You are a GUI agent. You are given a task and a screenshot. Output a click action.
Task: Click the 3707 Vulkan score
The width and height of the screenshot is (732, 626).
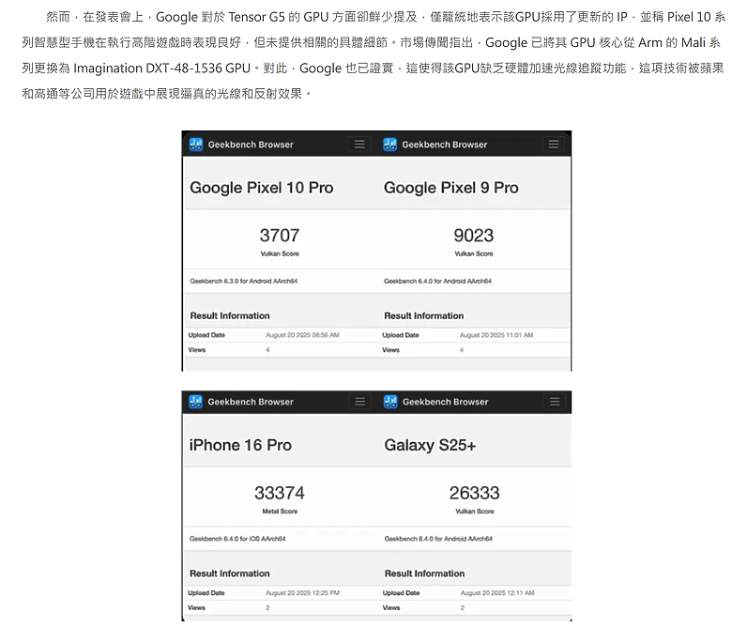coord(280,236)
